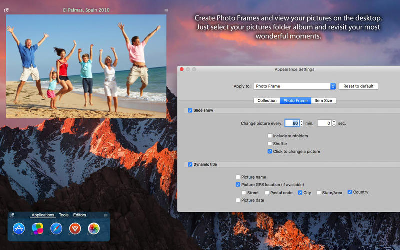
Task: Open the Apply to dropdown
Action: (294, 86)
